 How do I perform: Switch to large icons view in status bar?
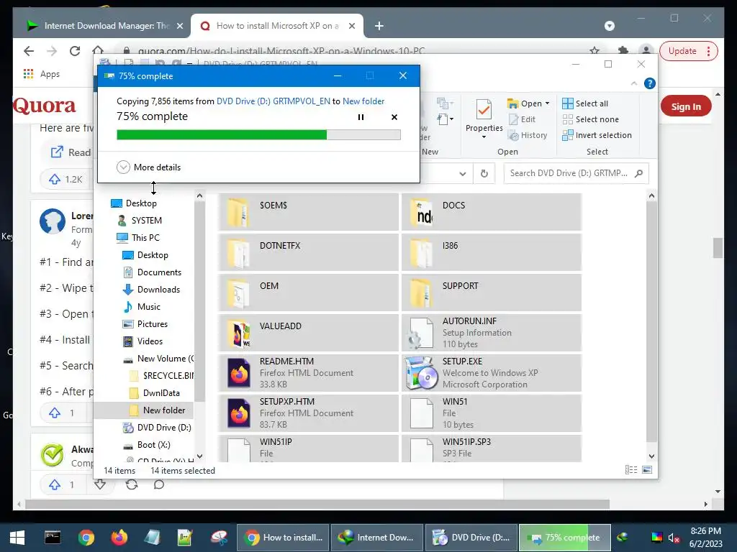tap(647, 470)
